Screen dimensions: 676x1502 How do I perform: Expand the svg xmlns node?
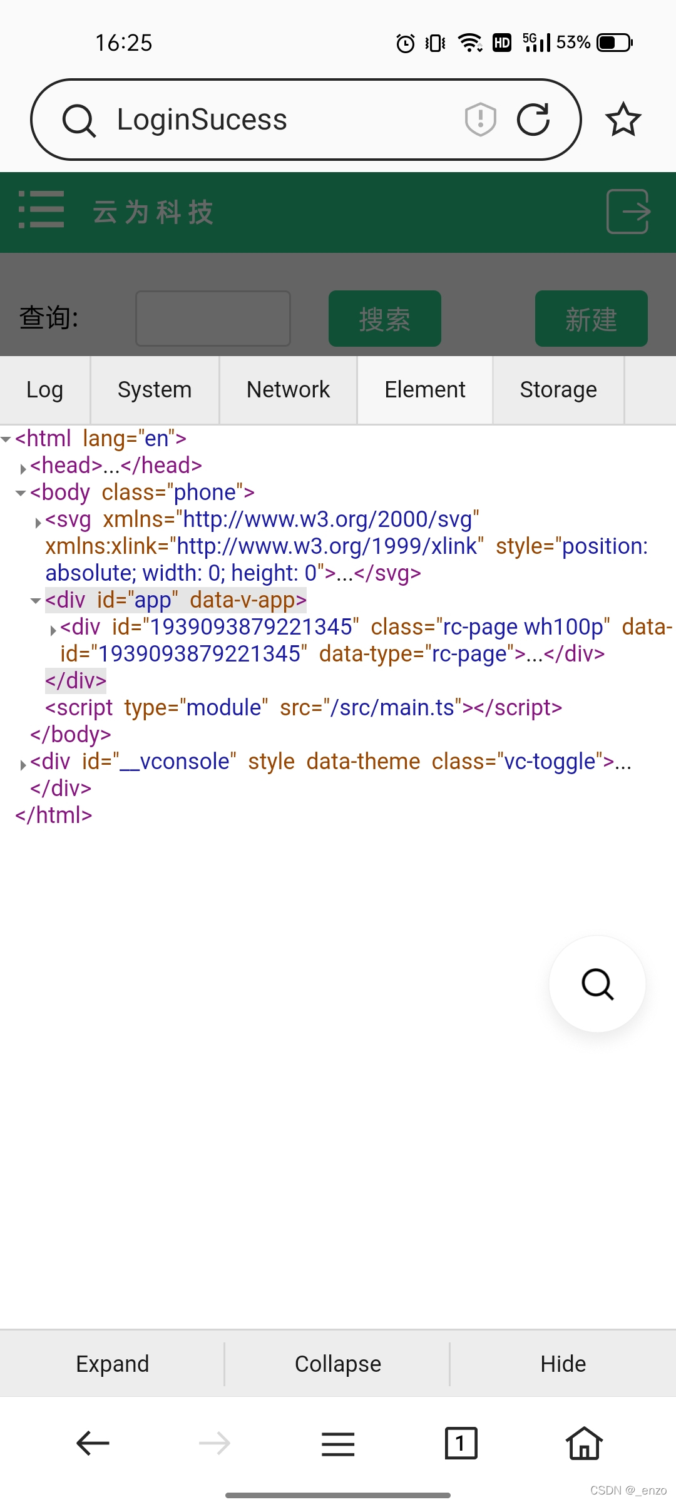(x=38, y=521)
